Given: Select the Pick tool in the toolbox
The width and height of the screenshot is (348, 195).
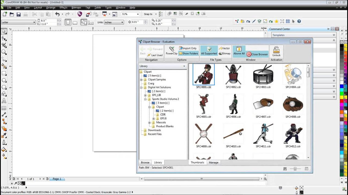Looking at the screenshot, I should coord(4,32).
